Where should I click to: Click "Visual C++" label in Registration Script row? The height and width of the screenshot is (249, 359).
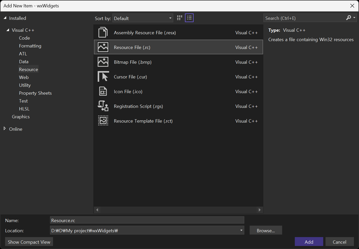(246, 106)
